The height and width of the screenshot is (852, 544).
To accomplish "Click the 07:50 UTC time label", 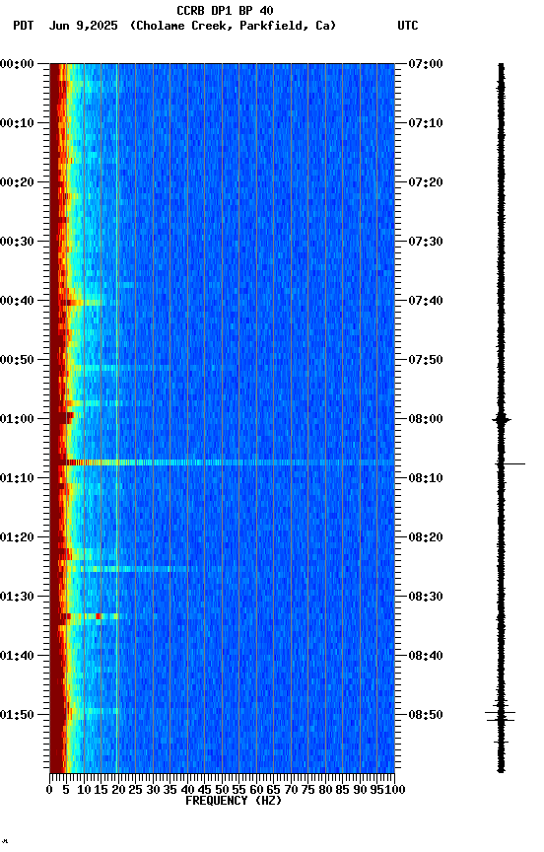I will [x=426, y=360].
